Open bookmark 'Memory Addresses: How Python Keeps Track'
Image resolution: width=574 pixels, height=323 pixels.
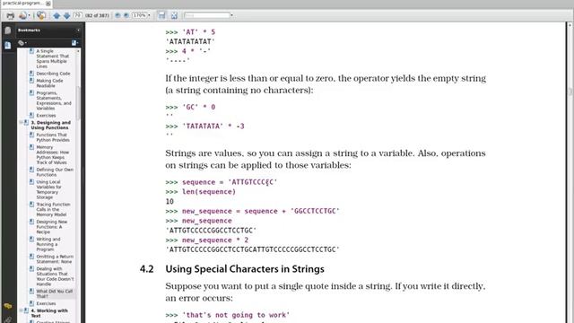coord(52,155)
